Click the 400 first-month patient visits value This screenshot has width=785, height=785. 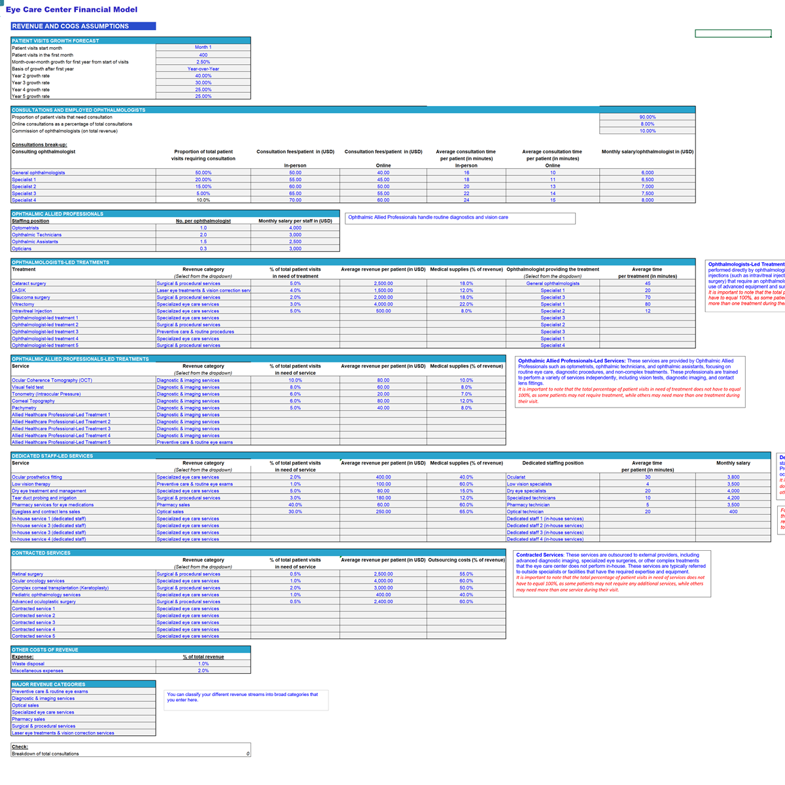203,55
